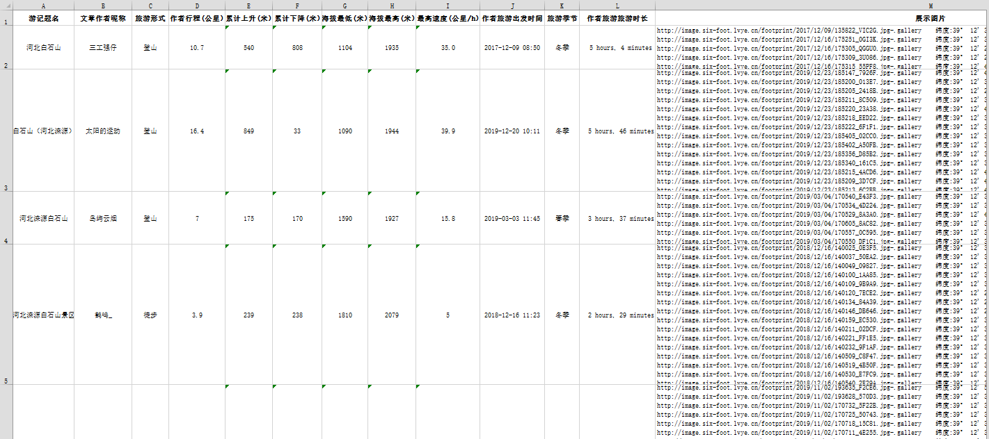Select departure time 2019-03-03 11:45
This screenshot has height=439, width=989.
512,218
